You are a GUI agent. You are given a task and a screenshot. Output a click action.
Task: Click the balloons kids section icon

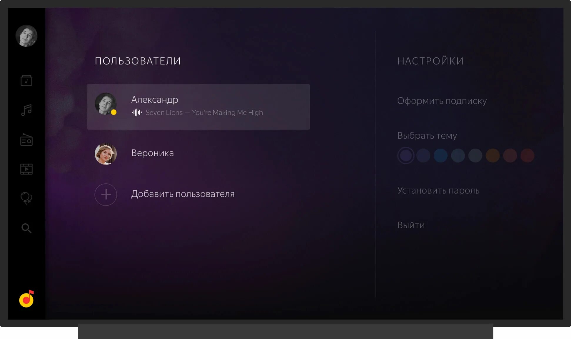26,198
